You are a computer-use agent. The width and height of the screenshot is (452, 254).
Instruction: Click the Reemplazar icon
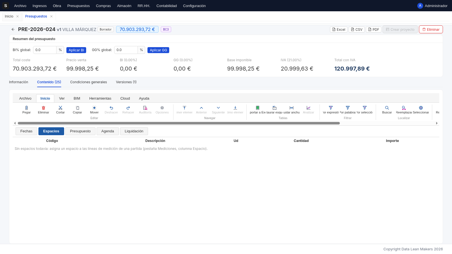tap(404, 108)
